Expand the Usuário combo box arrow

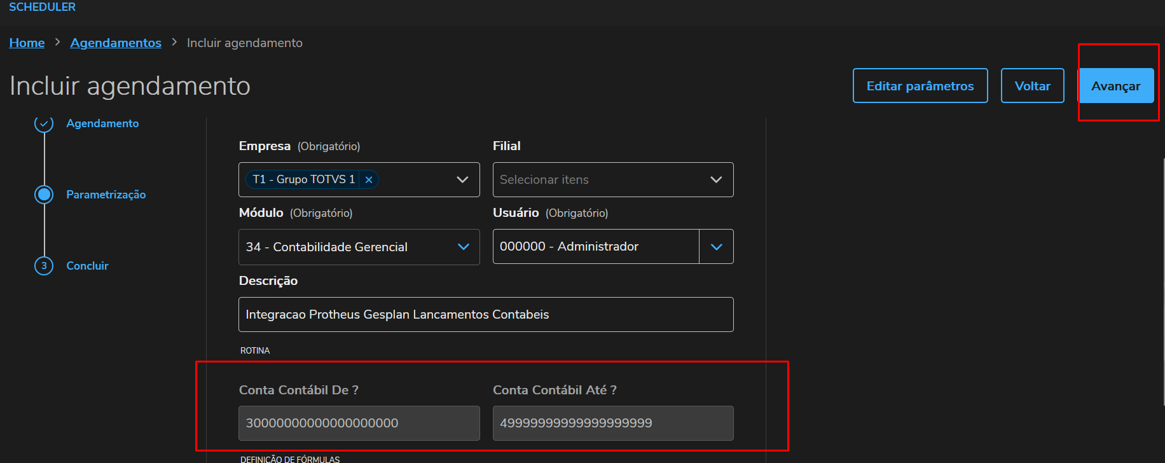click(x=716, y=247)
